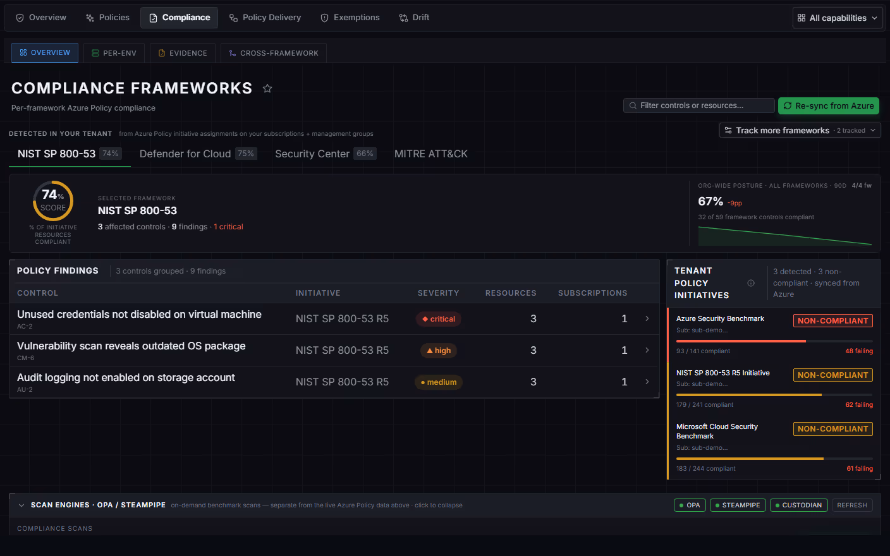The width and height of the screenshot is (890, 556).
Task: Select Security Center framework tab
Action: pos(326,154)
